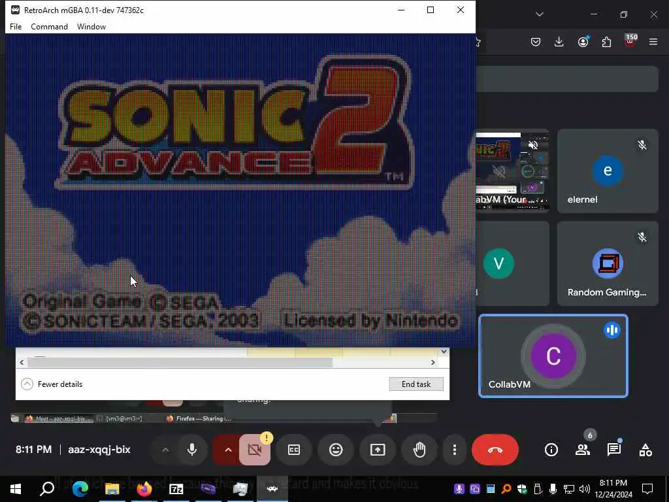Click the Present now screen-share button
Viewport: 669px width, 502px height.
coord(378,450)
